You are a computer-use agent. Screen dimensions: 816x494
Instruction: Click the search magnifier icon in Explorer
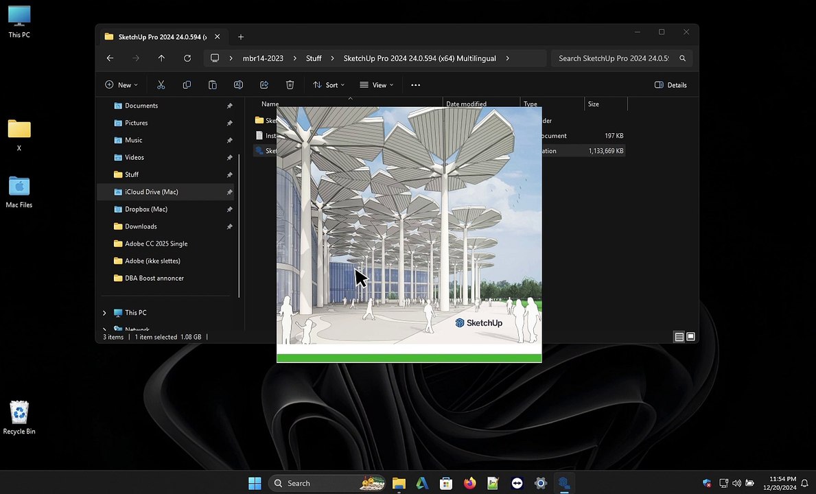(682, 58)
